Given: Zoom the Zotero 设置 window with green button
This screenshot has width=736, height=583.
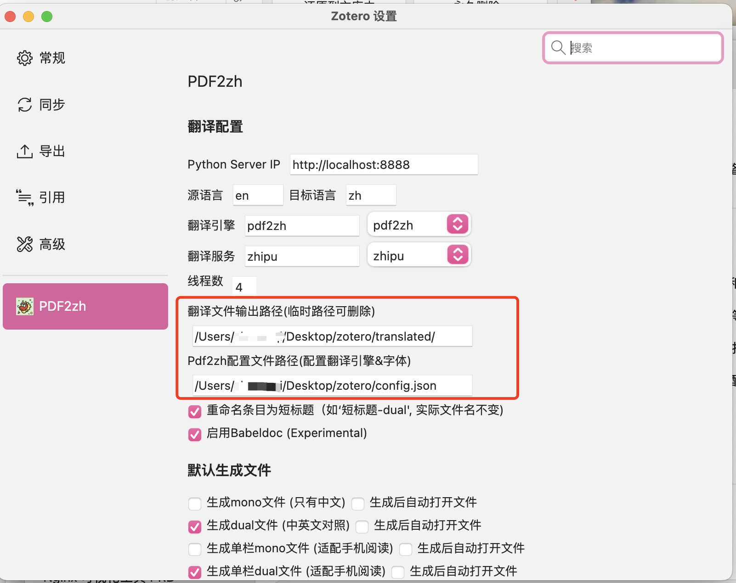Looking at the screenshot, I should pos(47,17).
